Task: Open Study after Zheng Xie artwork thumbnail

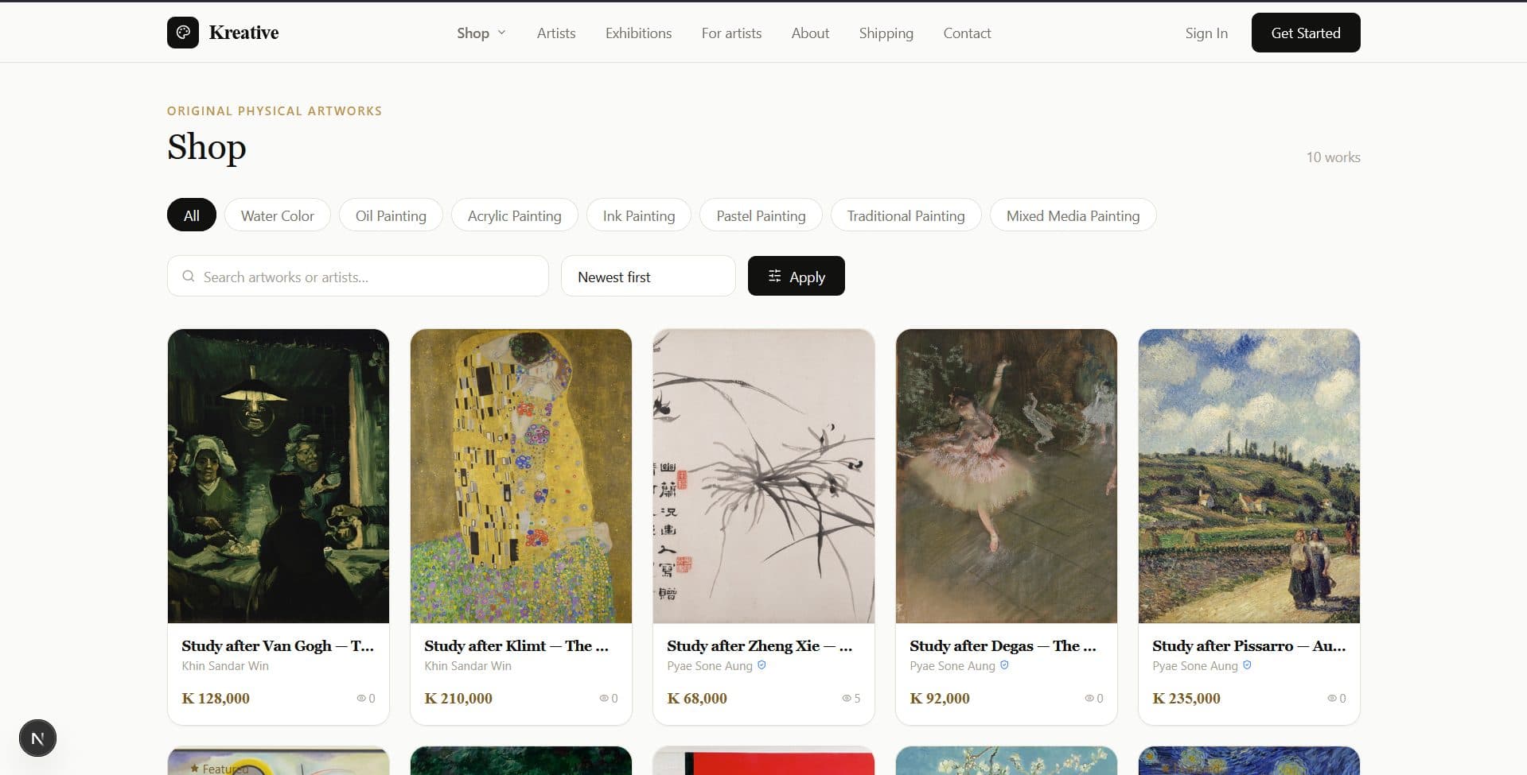Action: pyautogui.click(x=764, y=476)
